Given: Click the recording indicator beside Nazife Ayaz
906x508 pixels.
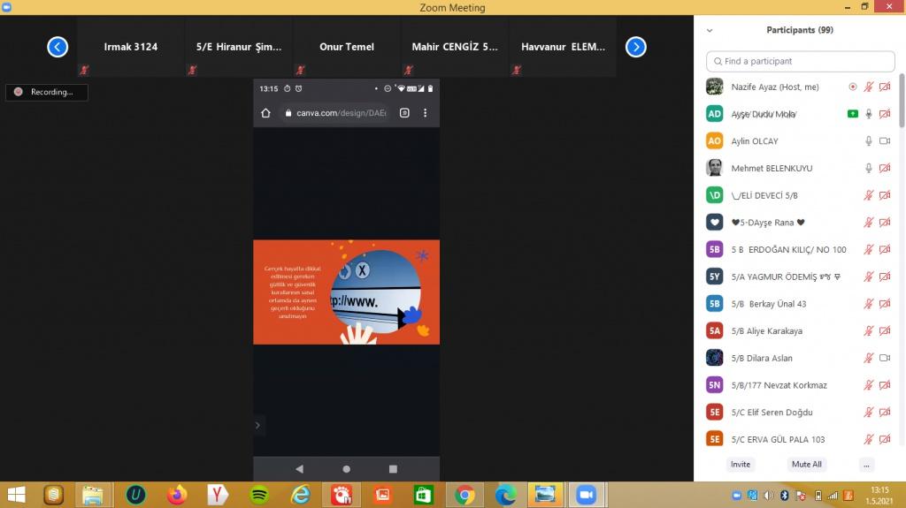Looking at the screenshot, I should click(852, 87).
